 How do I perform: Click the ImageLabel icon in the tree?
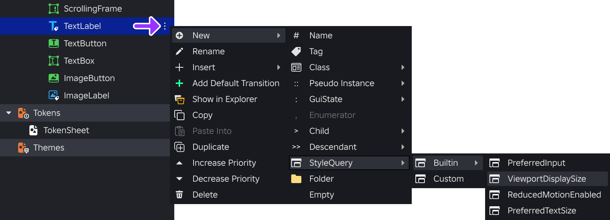pos(54,96)
